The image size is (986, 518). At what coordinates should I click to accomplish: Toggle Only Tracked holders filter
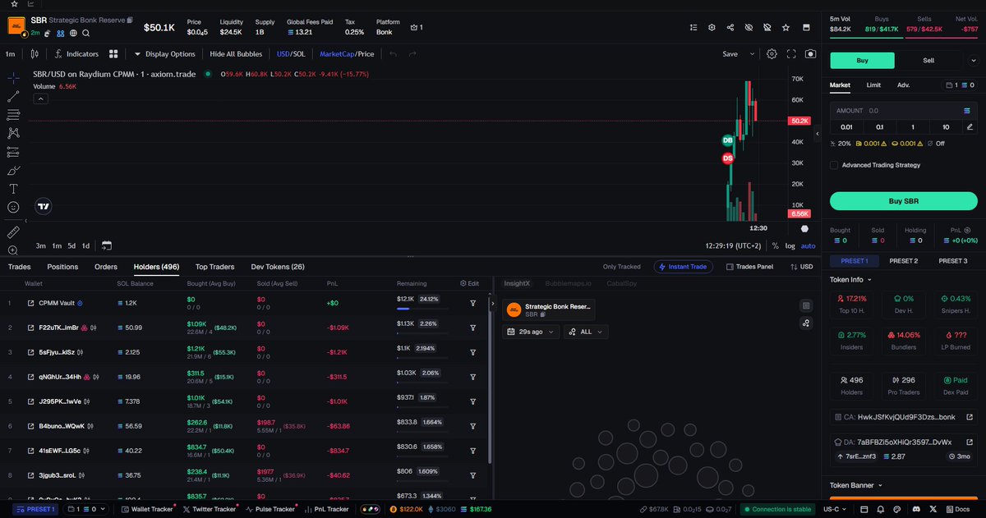pos(621,267)
